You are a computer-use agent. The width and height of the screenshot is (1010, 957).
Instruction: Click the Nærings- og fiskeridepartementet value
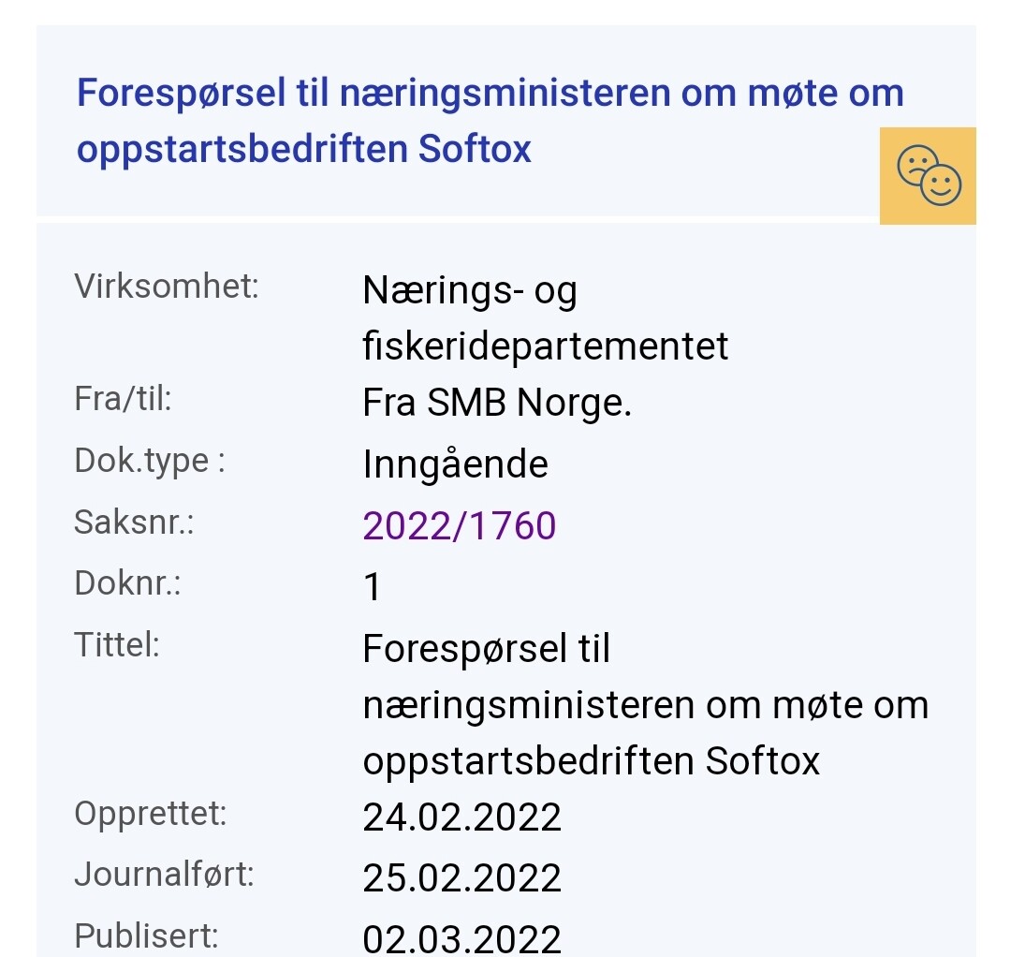[545, 318]
